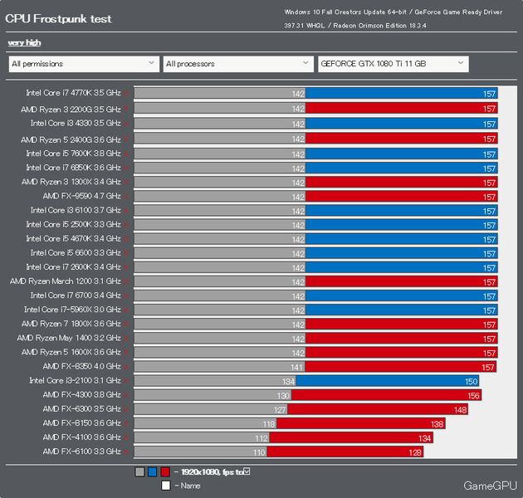Click the AMD FX-9590 4.7 GHz label
The height and width of the screenshot is (498, 523).
pyautogui.click(x=81, y=196)
